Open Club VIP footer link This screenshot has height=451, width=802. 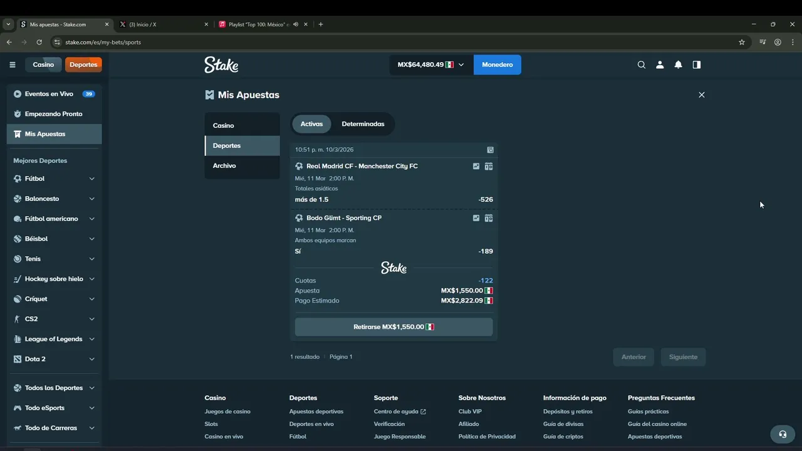[470, 412]
